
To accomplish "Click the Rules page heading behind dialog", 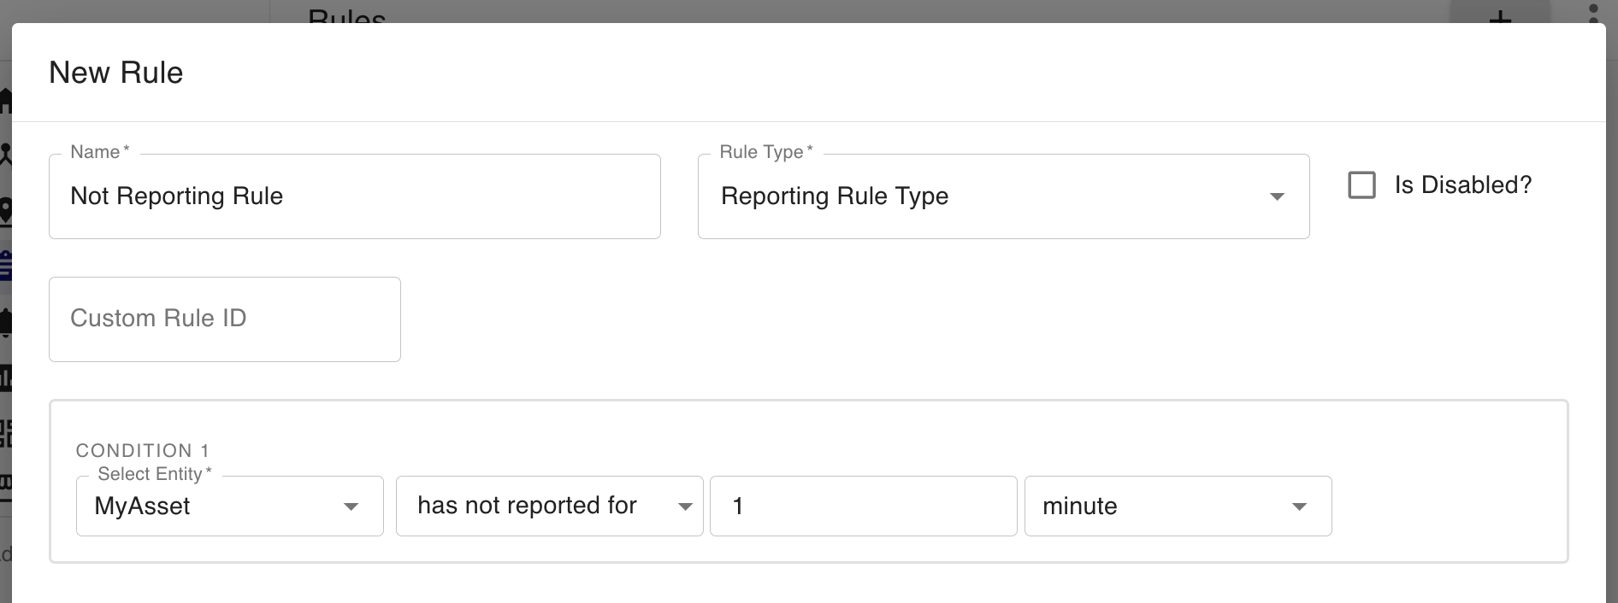I will pos(346,15).
